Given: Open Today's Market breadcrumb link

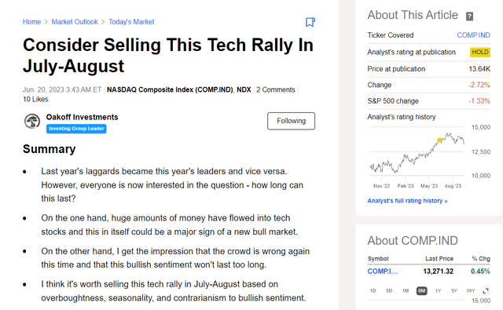Looking at the screenshot, I should tap(131, 22).
